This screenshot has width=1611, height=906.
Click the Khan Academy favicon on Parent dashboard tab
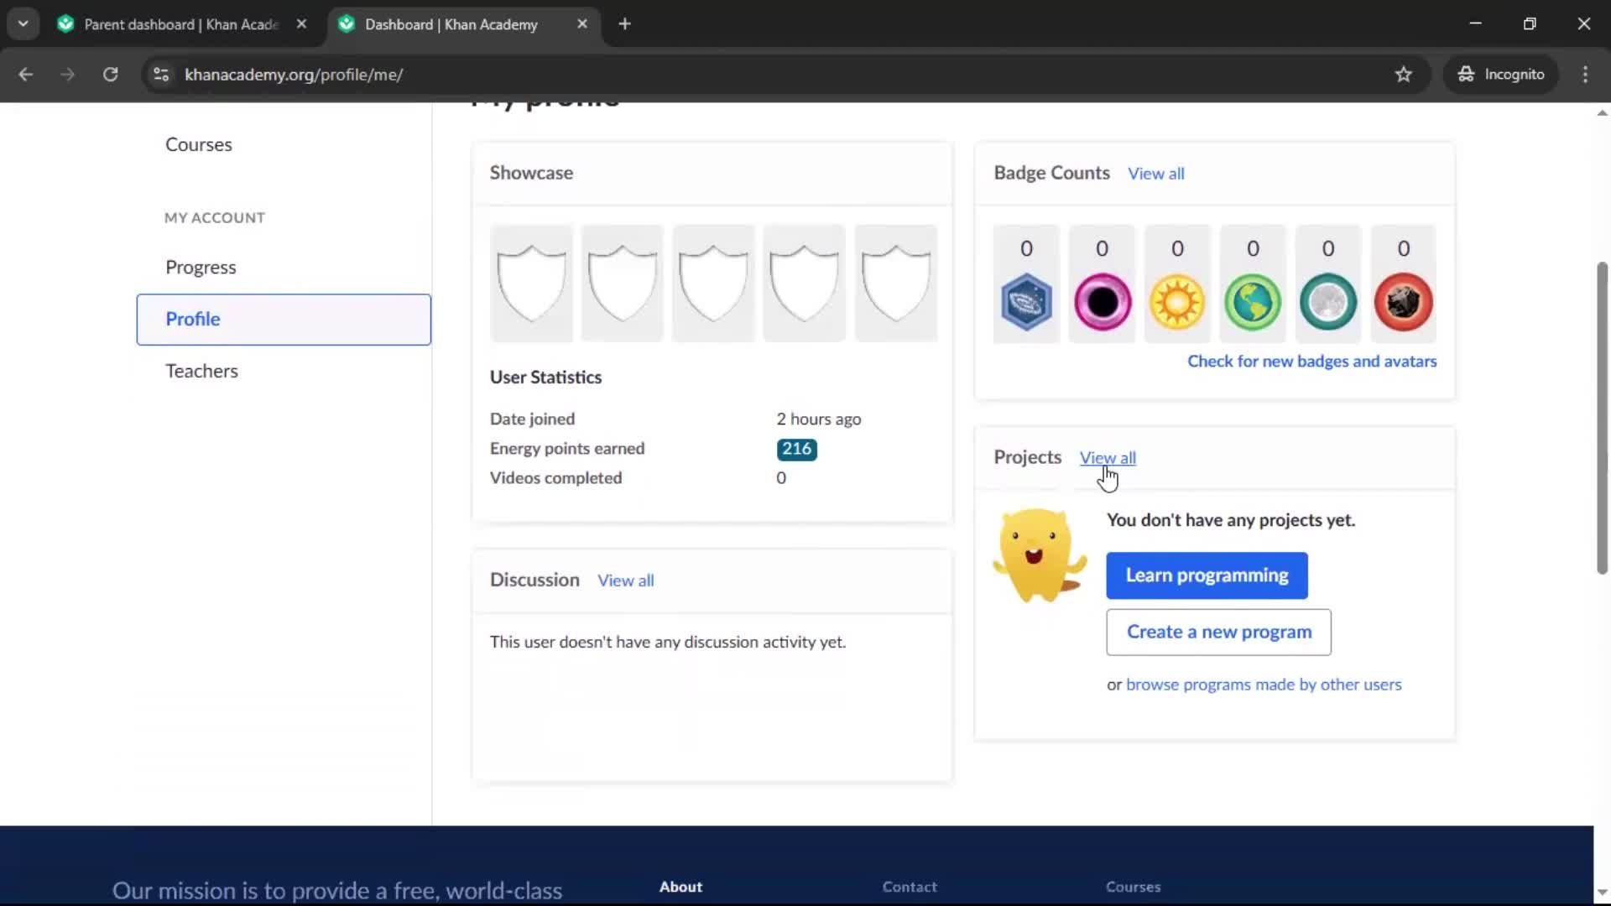[65, 24]
